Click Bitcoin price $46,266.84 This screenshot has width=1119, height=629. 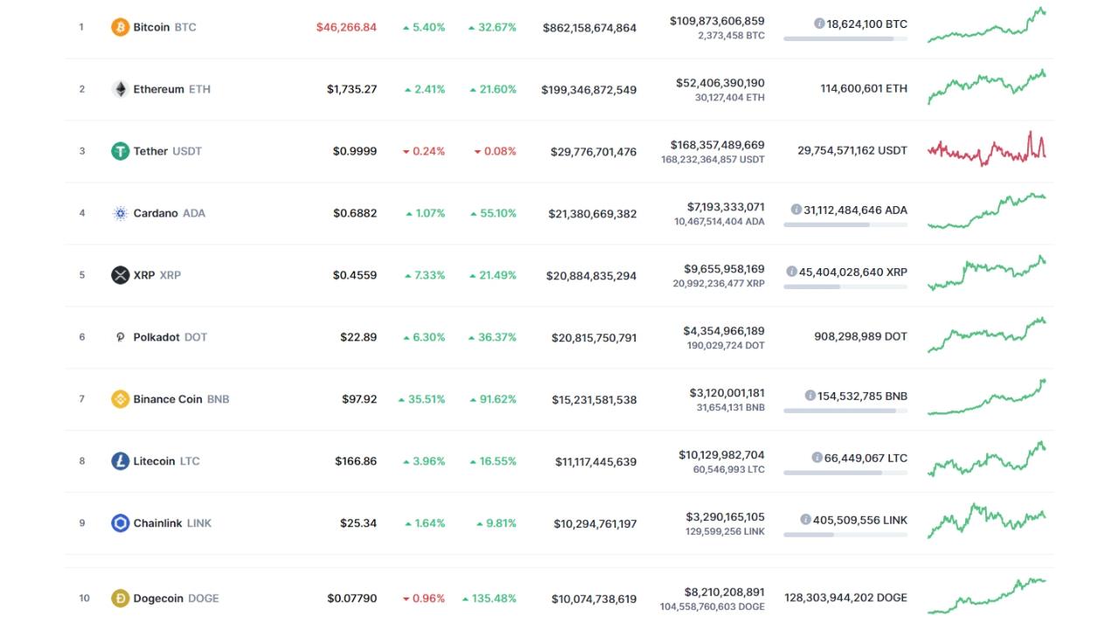click(x=346, y=27)
